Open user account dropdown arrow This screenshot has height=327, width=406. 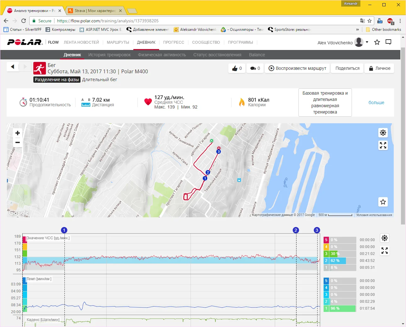(x=367, y=42)
